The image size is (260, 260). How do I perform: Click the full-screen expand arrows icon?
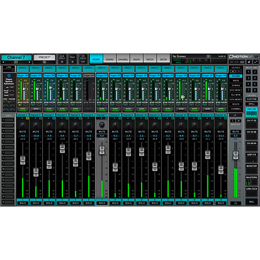(256, 62)
